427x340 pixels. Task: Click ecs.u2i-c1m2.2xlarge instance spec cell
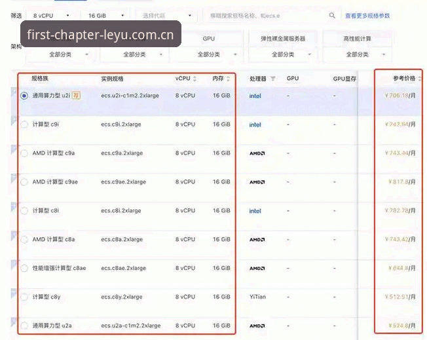click(130, 96)
